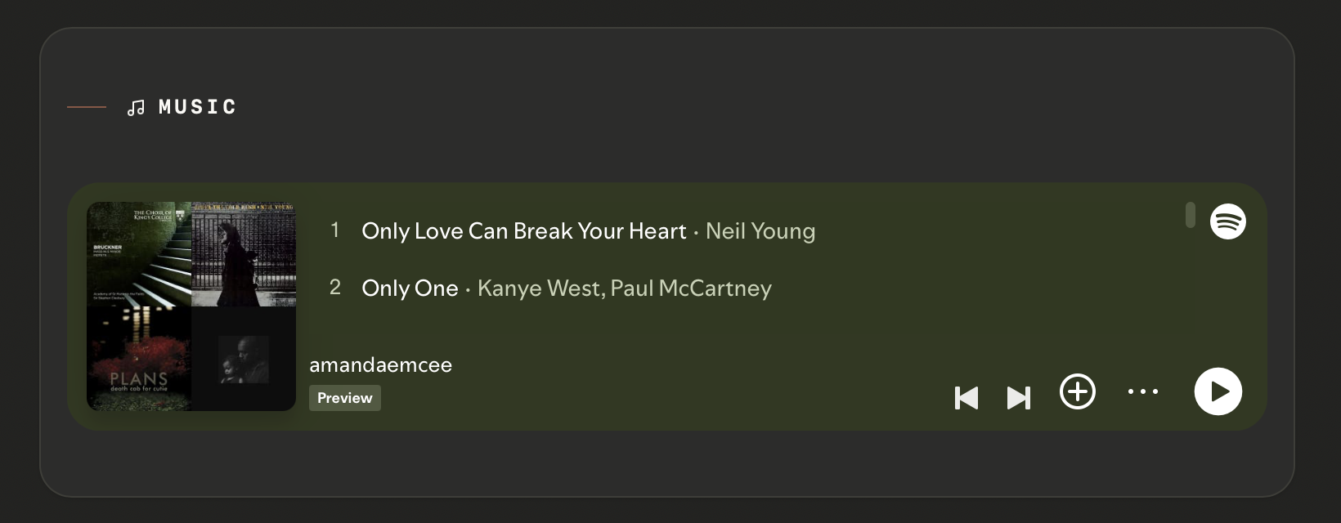Click track number 1 in the list
The height and width of the screenshot is (523, 1341).
coord(334,230)
